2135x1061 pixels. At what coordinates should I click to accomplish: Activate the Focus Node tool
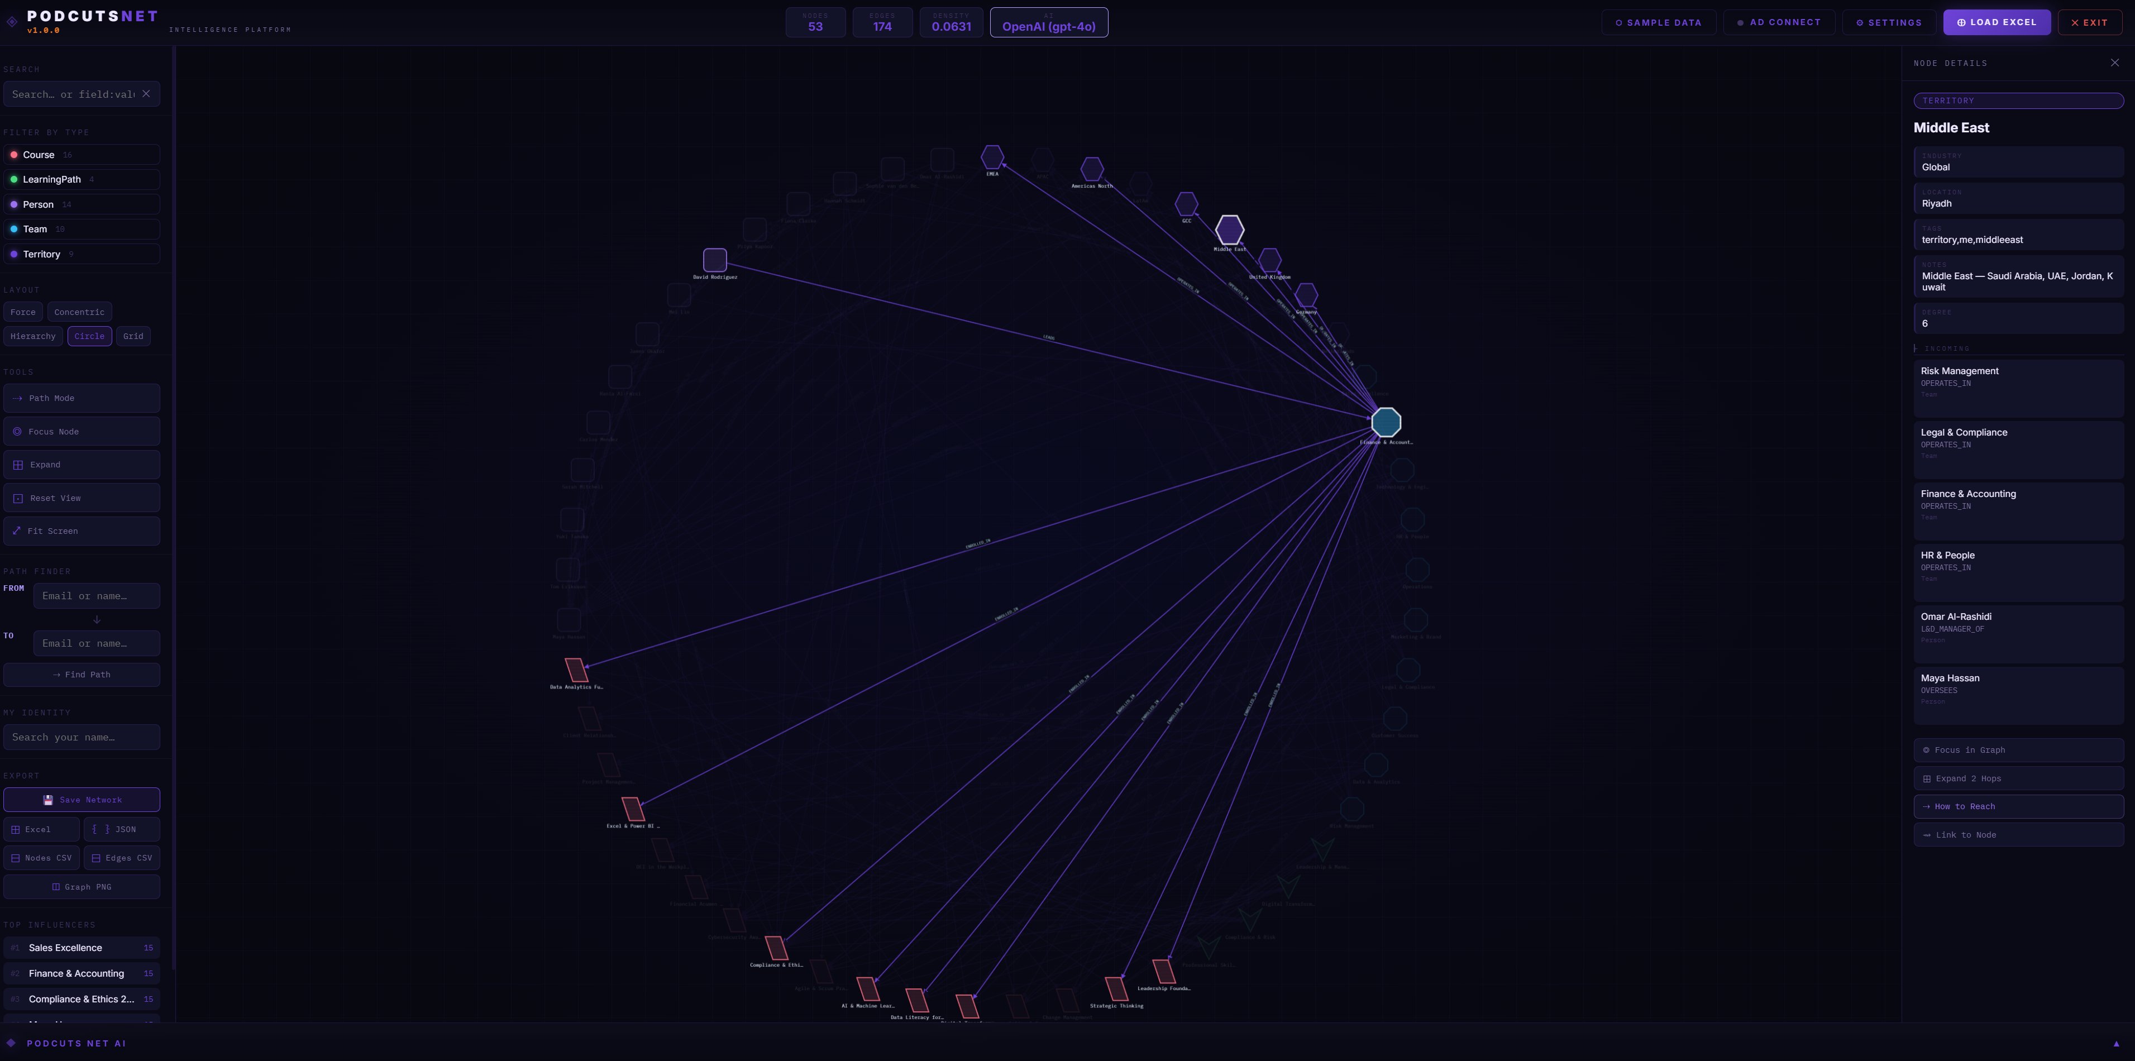click(81, 432)
